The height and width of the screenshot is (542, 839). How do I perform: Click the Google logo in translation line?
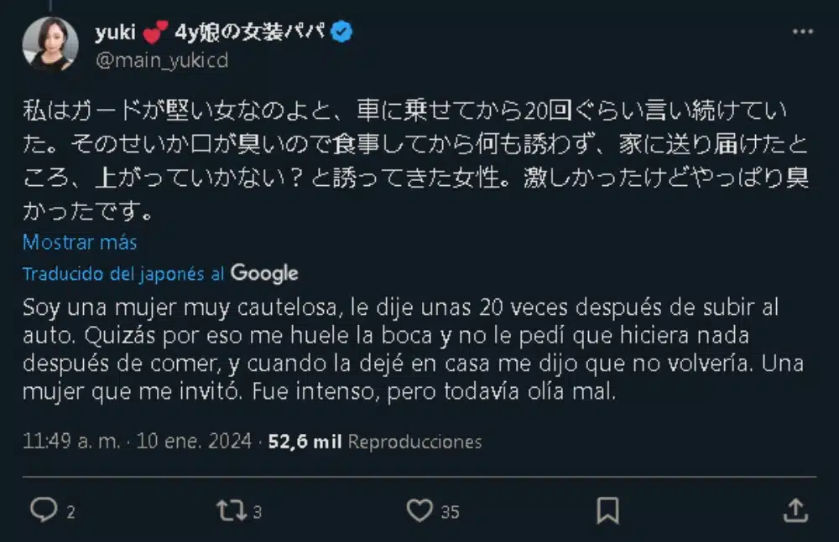click(x=264, y=273)
